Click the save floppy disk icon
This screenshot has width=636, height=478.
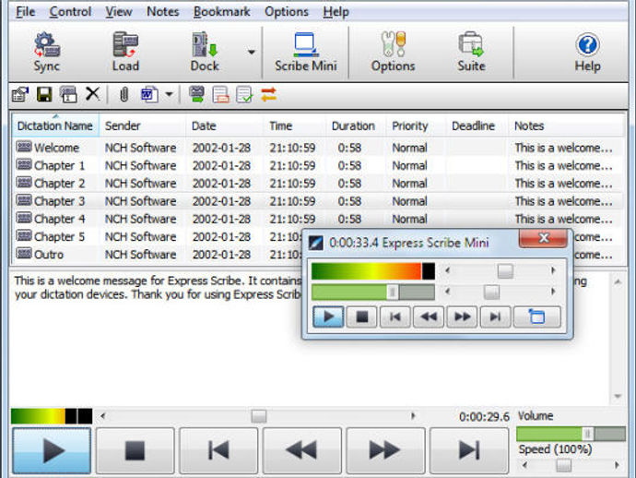44,95
